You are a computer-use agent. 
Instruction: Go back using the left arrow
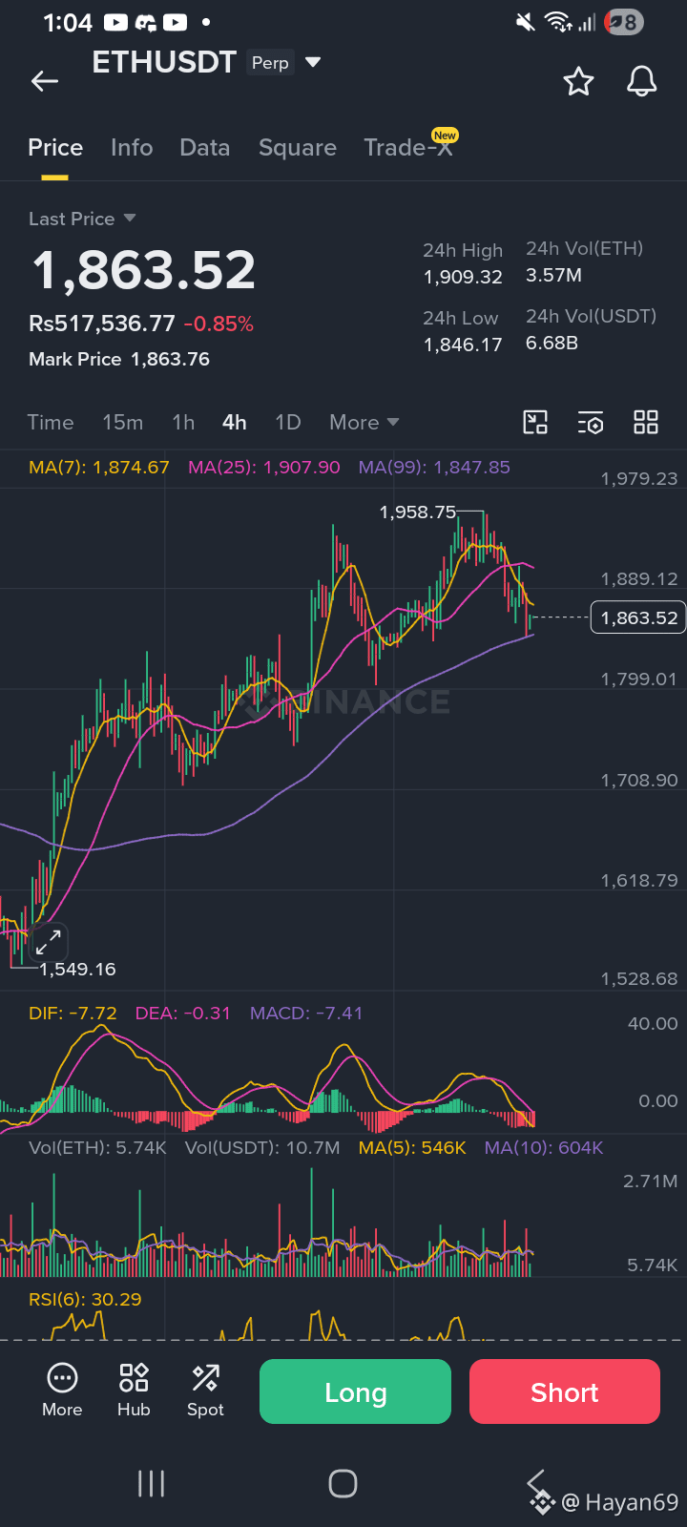click(x=45, y=82)
